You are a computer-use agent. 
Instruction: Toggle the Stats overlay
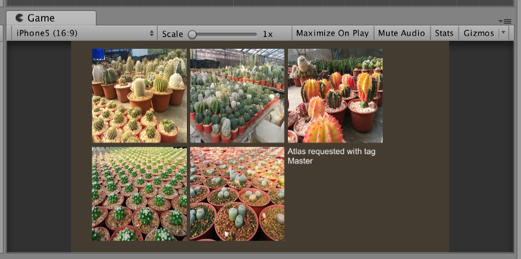click(x=444, y=33)
